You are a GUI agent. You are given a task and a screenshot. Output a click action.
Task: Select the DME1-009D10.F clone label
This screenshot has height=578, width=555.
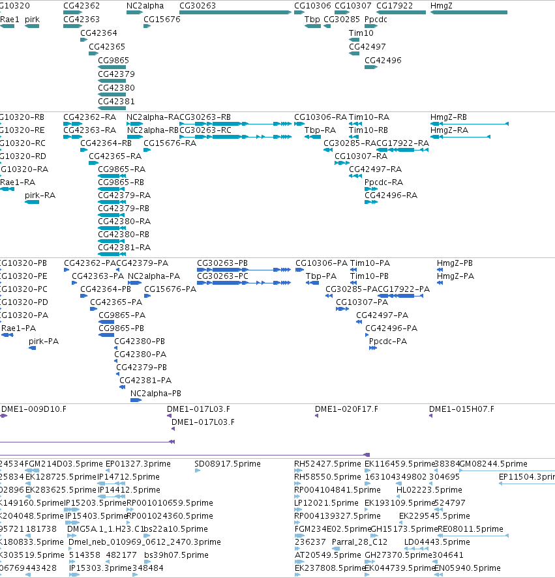click(x=34, y=409)
